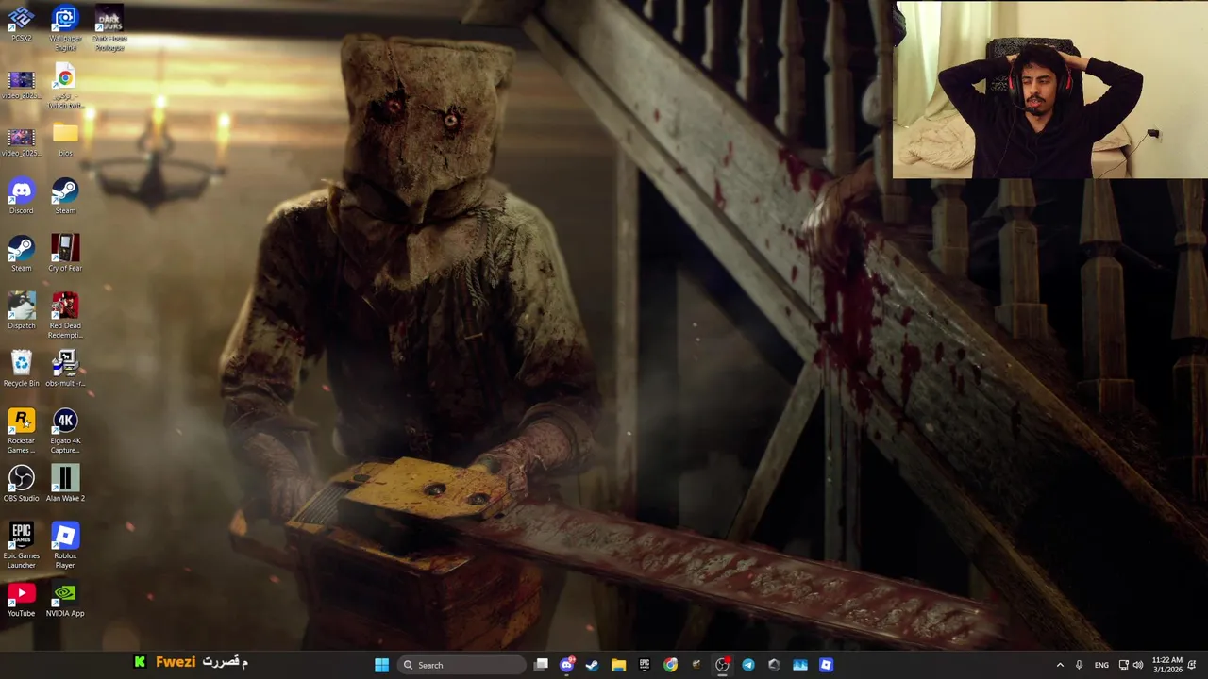Select the video file beside the bios folder

[21, 143]
